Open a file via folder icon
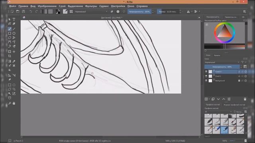Screen dimensions: 255x143 18,12
